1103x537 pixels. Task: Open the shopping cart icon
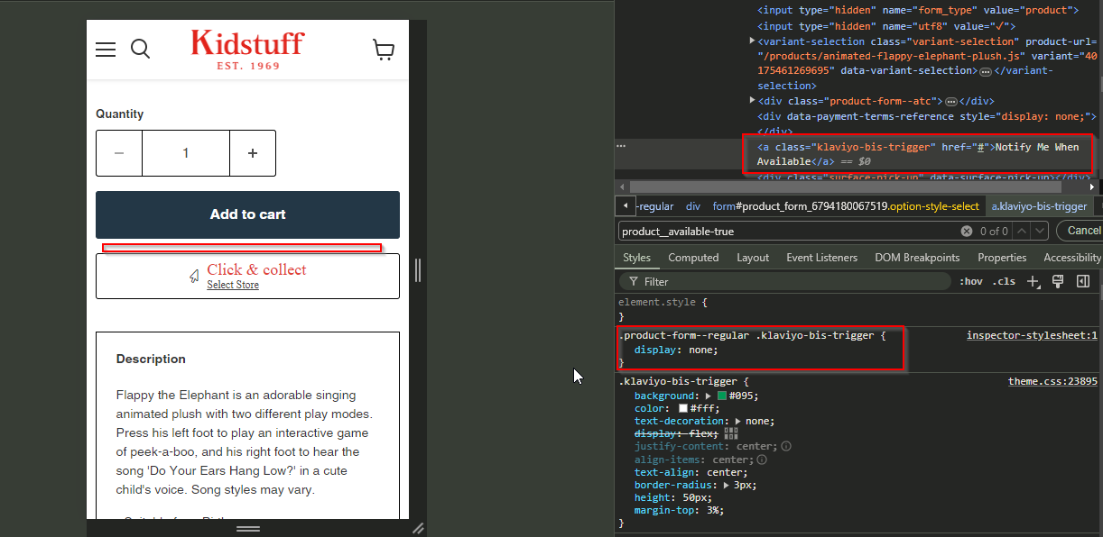(384, 50)
